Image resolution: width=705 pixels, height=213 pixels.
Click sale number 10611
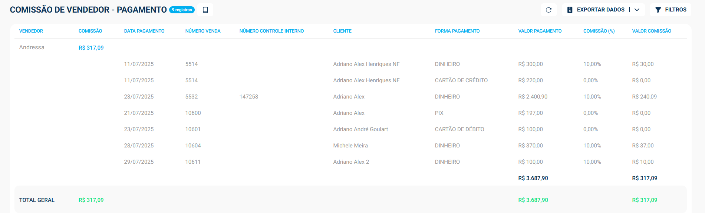[x=193, y=162]
